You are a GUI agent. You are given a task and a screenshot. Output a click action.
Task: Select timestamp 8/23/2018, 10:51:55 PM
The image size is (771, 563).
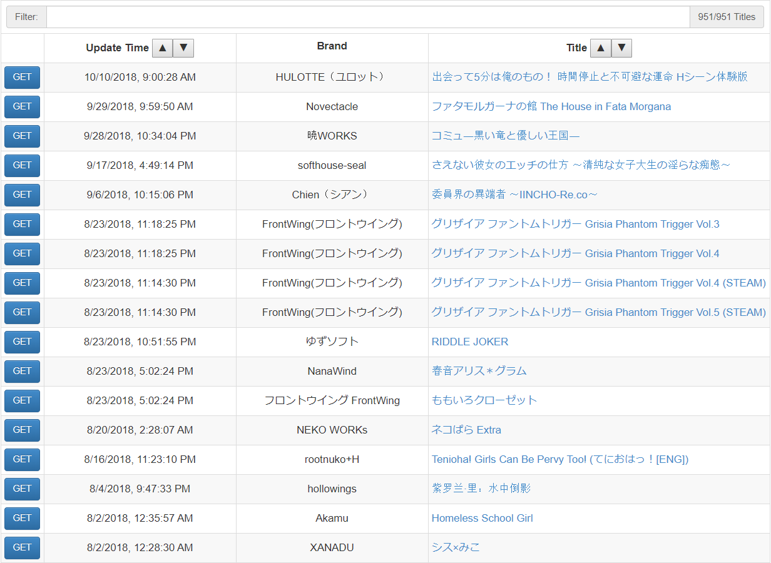pyautogui.click(x=140, y=342)
